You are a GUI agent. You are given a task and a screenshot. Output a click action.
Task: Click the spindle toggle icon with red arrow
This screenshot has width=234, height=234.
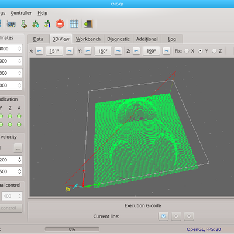coord(24,24)
